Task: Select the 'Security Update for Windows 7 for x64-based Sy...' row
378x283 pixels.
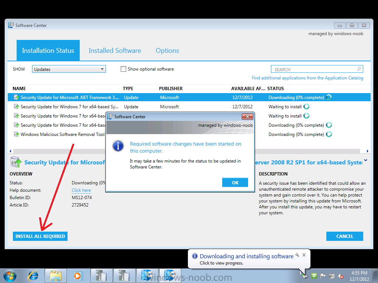Action: click(x=189, y=107)
